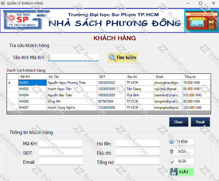Focus the Tên KH/ Mã KH search field

click(x=73, y=58)
